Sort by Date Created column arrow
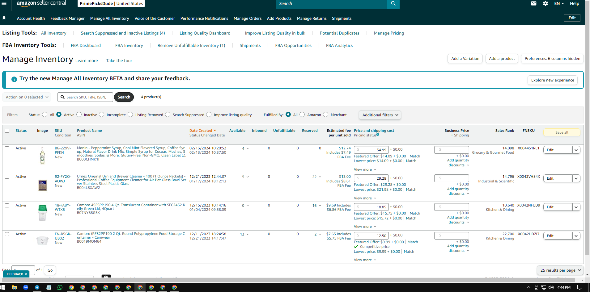 (x=215, y=131)
